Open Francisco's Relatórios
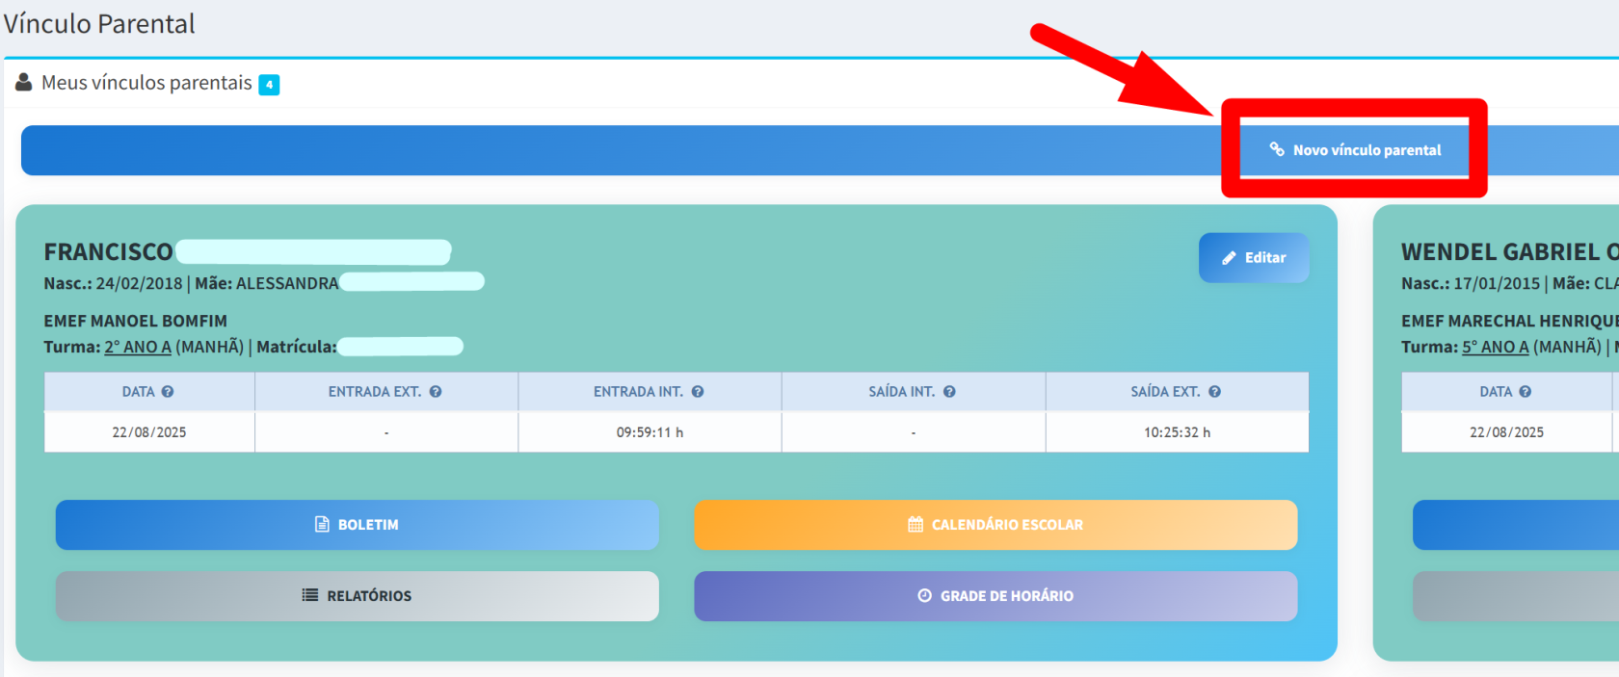 [x=357, y=596]
